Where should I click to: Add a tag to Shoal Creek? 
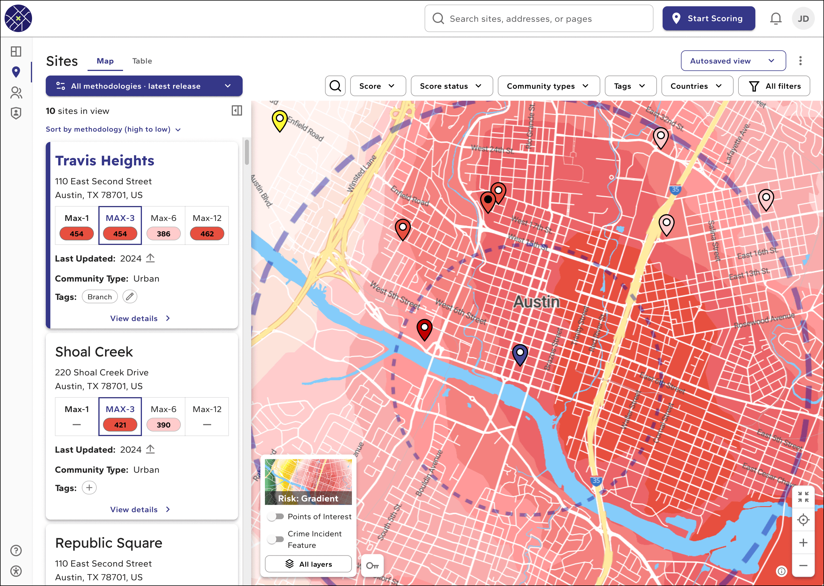[x=89, y=488]
